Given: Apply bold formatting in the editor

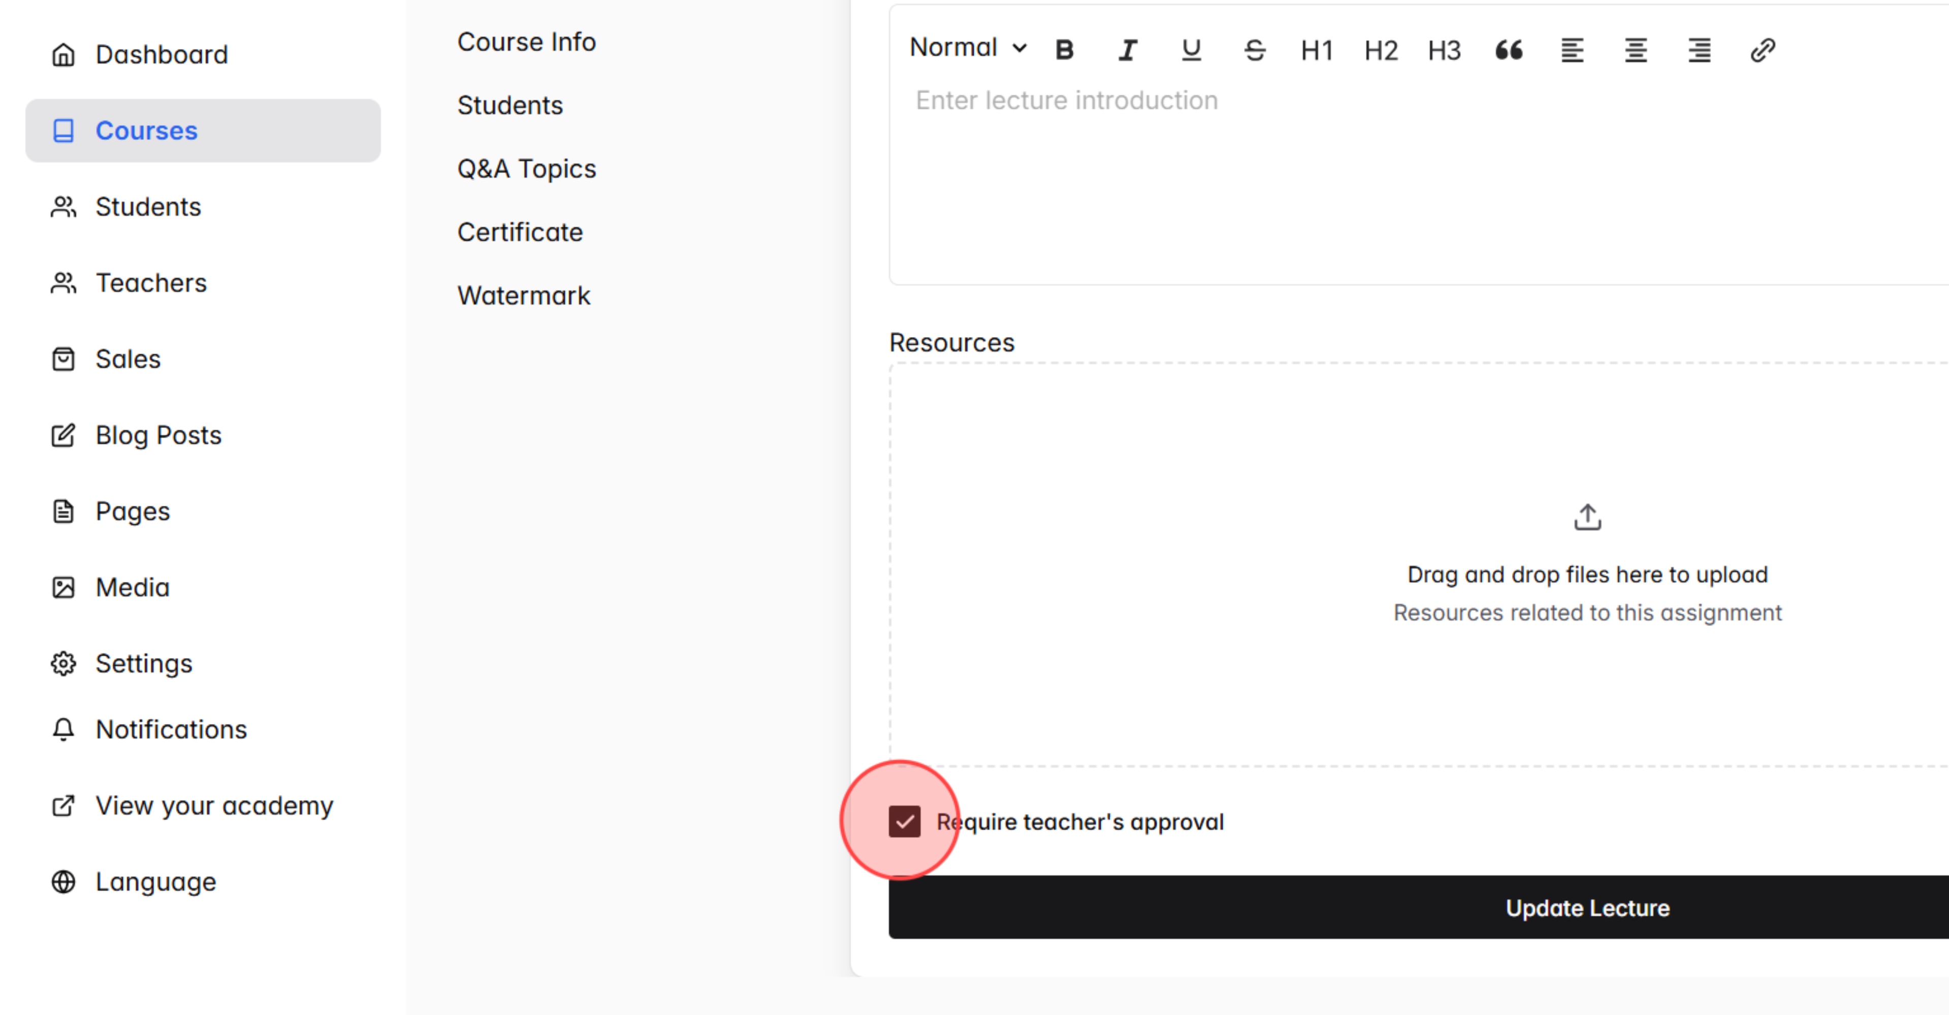Looking at the screenshot, I should tap(1064, 49).
